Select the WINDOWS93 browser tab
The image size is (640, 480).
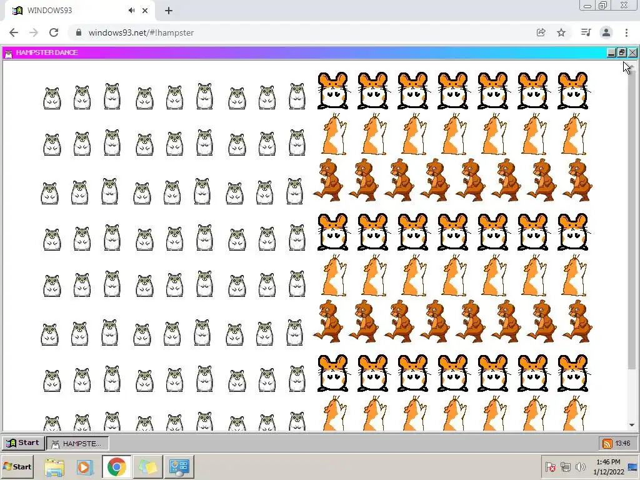pyautogui.click(x=79, y=11)
